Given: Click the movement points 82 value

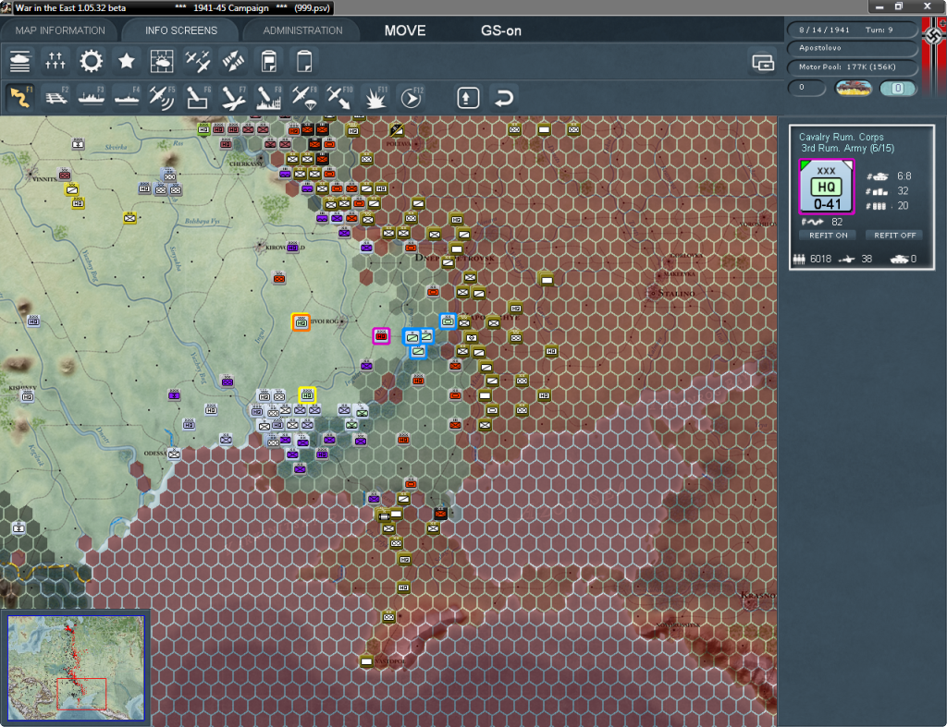Looking at the screenshot, I should tap(836, 222).
